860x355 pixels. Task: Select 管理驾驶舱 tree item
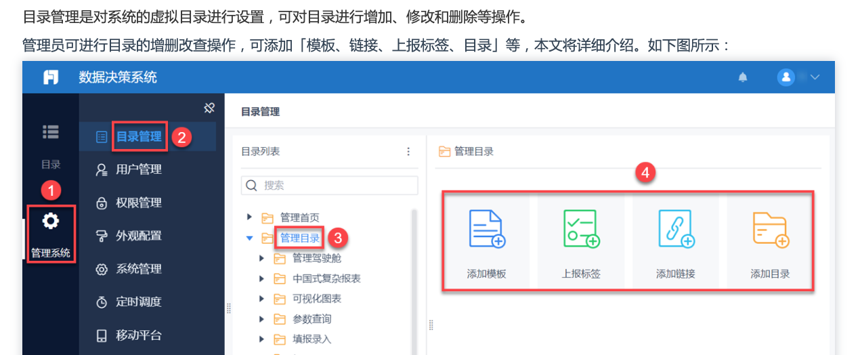[x=317, y=258]
